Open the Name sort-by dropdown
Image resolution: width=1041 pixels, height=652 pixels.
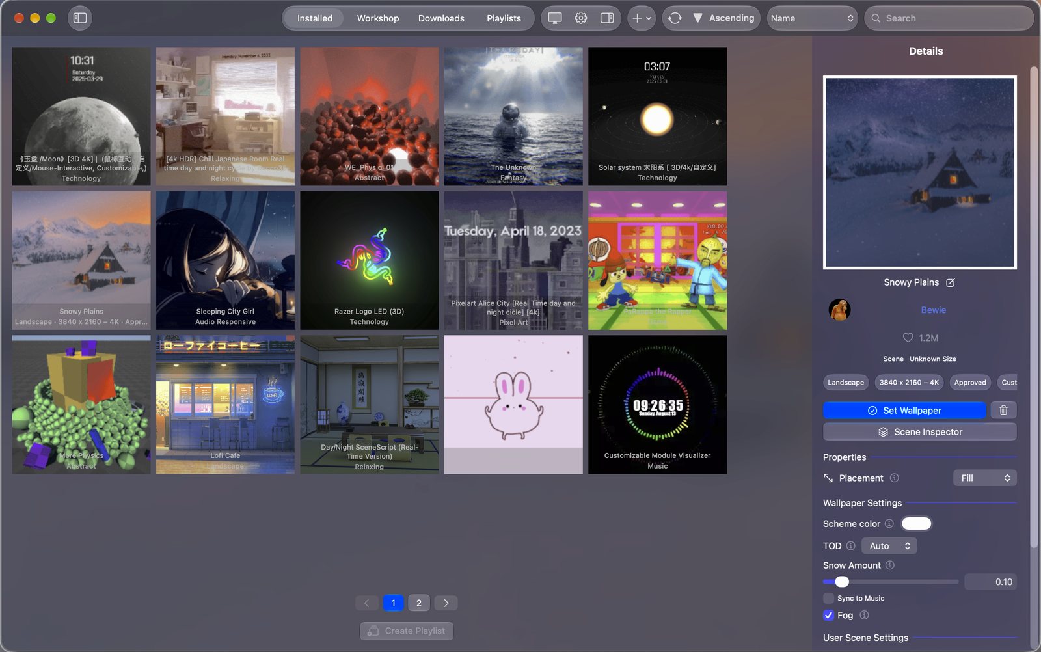click(x=812, y=18)
